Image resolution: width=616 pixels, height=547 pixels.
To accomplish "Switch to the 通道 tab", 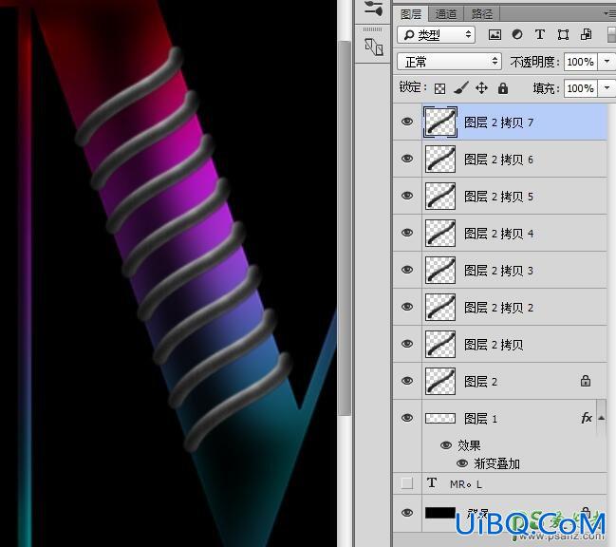I will point(446,13).
